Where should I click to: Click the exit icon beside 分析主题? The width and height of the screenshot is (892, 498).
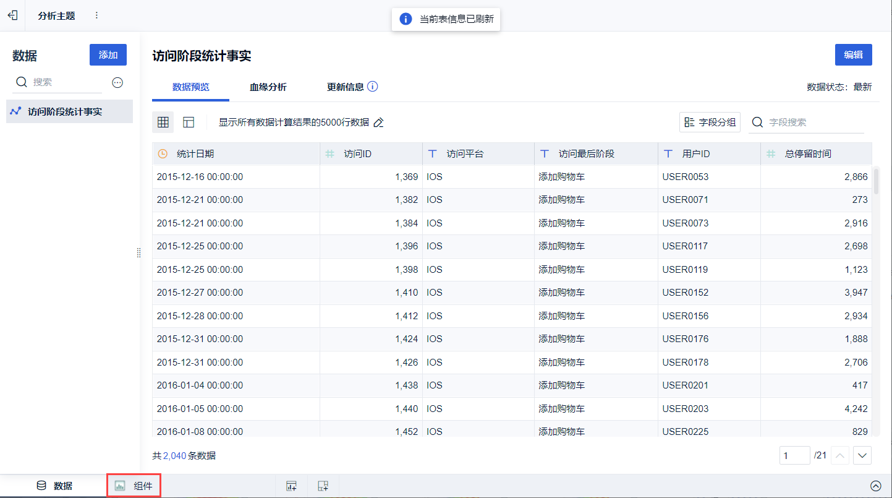click(12, 15)
